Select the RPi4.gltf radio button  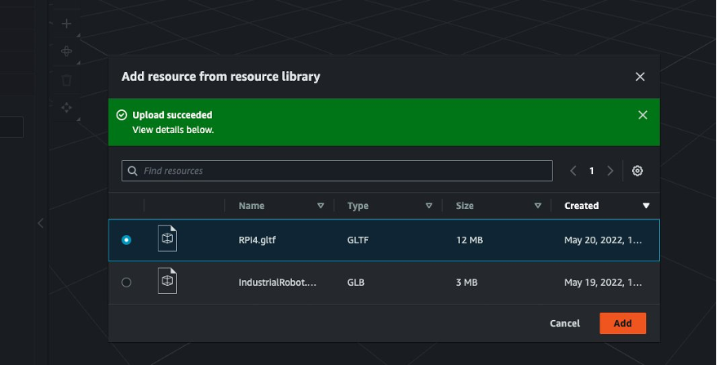pyautogui.click(x=126, y=240)
